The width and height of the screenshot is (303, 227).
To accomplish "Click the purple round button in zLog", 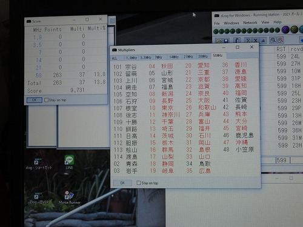I will click(285, 30).
